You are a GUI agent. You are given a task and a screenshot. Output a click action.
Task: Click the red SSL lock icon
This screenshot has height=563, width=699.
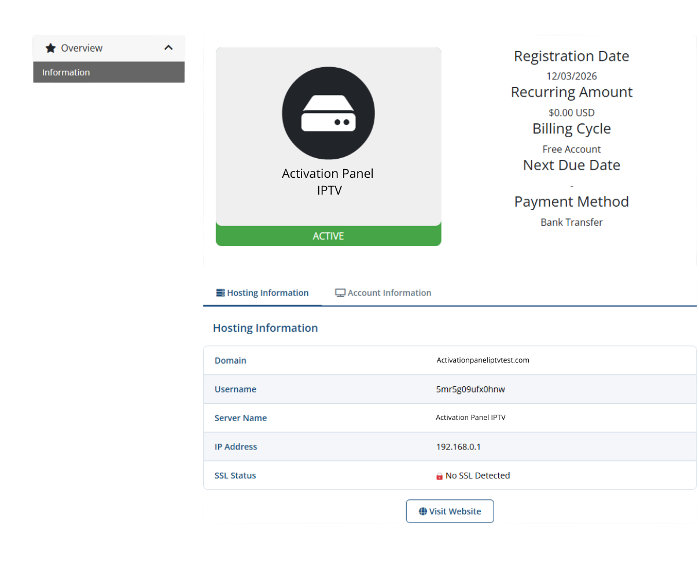click(439, 476)
